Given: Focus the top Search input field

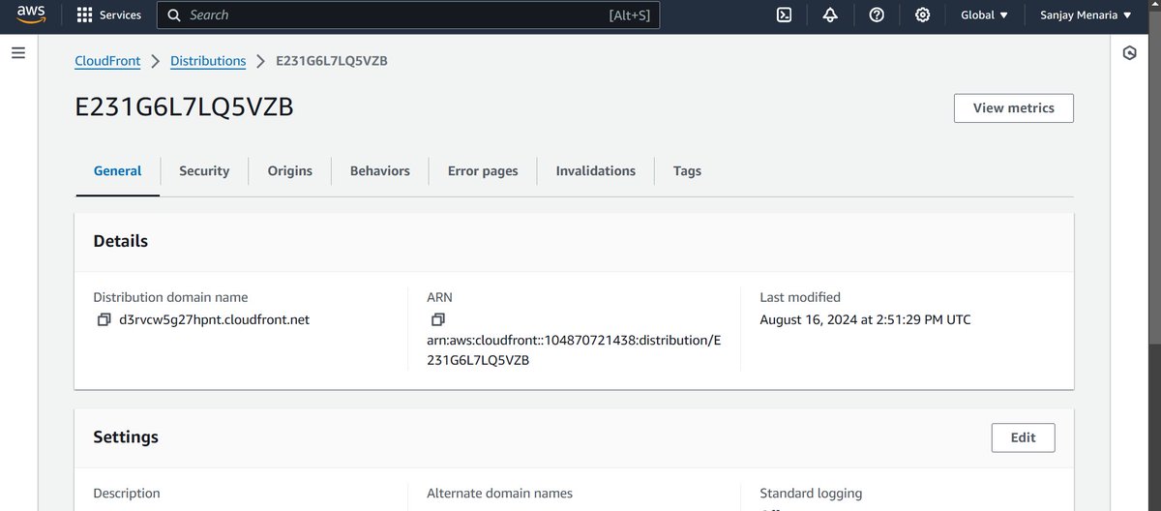Looking at the screenshot, I should tap(408, 15).
